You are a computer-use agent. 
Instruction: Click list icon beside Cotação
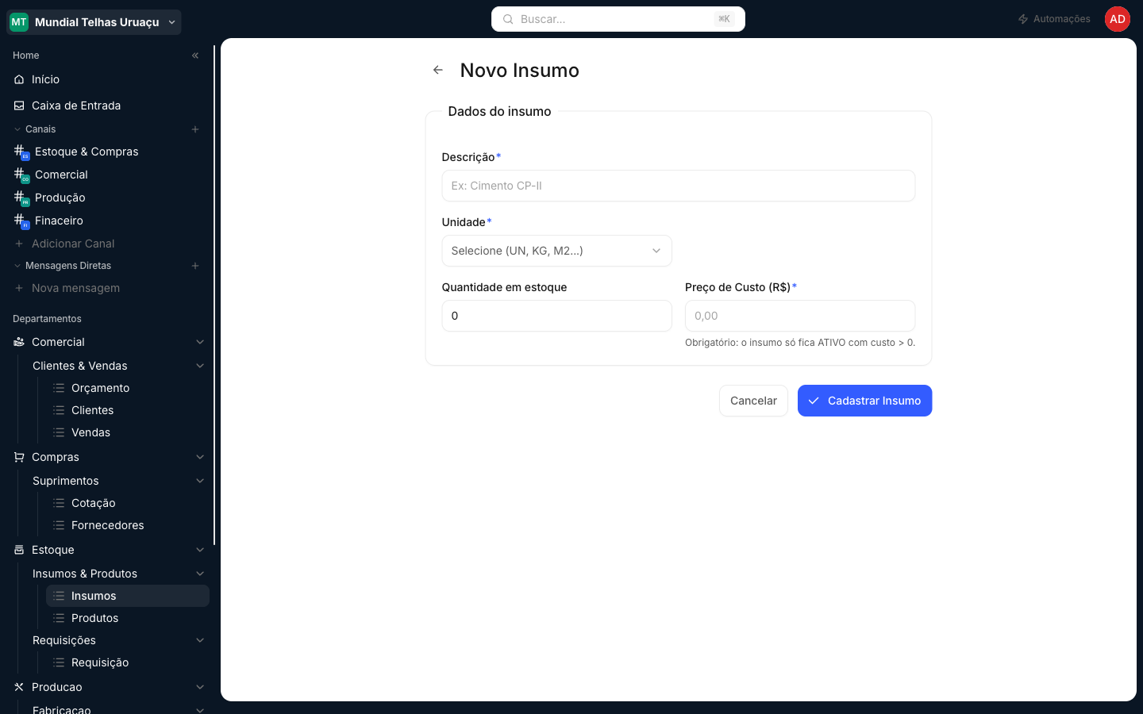(59, 503)
